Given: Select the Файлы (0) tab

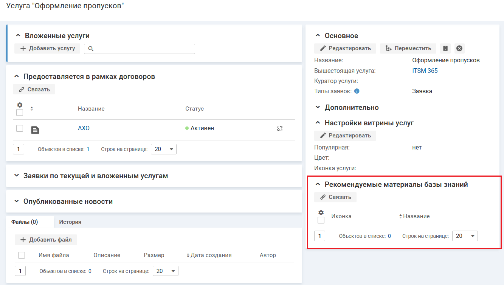Looking at the screenshot, I should pyautogui.click(x=25, y=222).
